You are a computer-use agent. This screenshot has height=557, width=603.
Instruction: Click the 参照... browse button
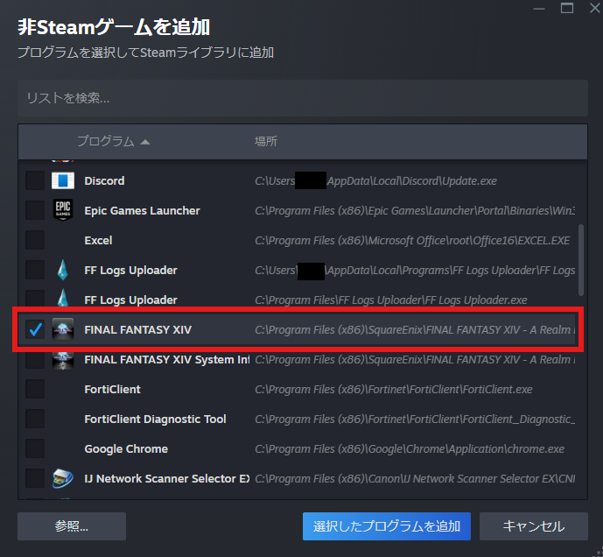point(72,526)
